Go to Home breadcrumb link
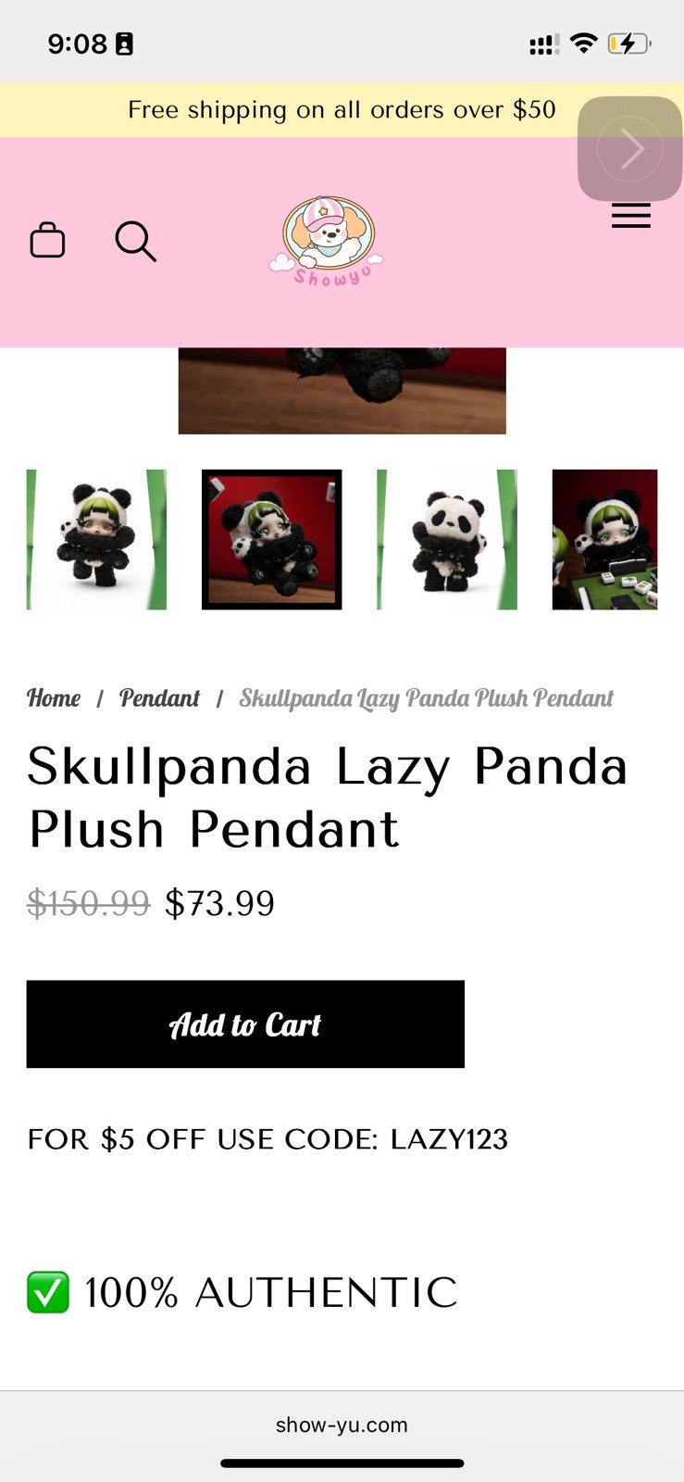This screenshot has width=684, height=1482. [54, 698]
